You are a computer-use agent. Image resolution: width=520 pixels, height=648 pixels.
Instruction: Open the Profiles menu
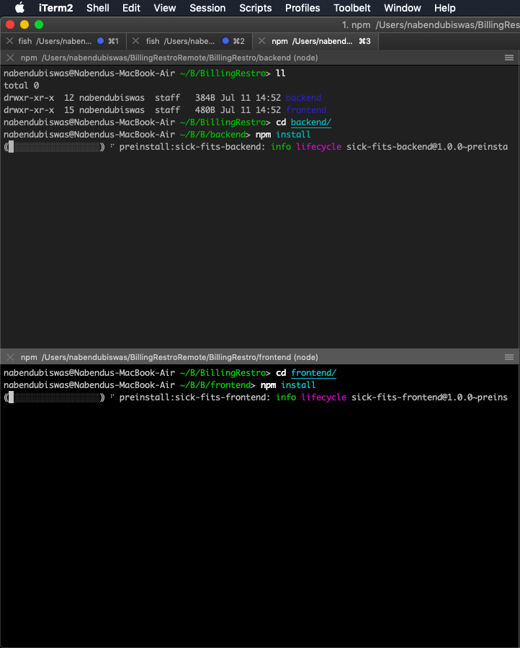coord(302,8)
